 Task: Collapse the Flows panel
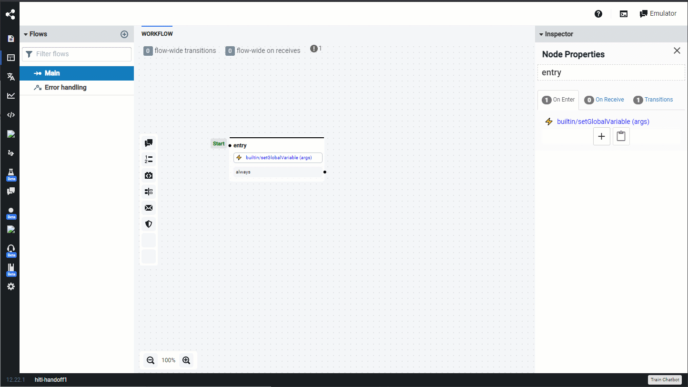[35, 34]
